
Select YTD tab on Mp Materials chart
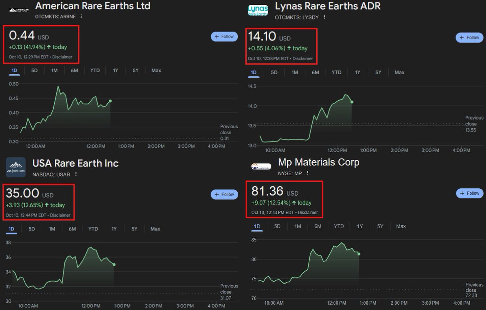(339, 226)
